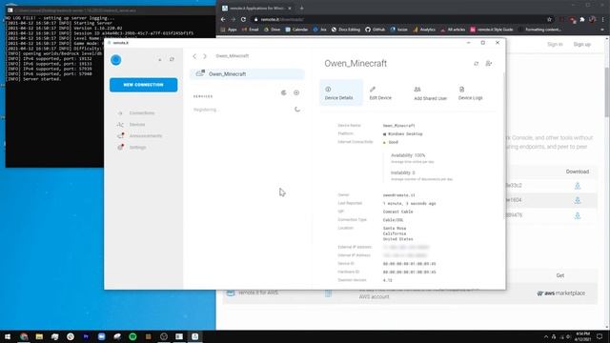The height and width of the screenshot is (343, 610).
Task: Click the browser page vertical scrollbar
Action: (x=607, y=91)
